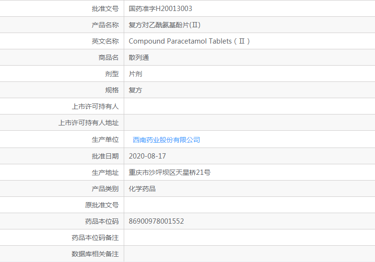Click the approval date value 2020-08-17
Viewport: 375px width, 262px height.
click(x=148, y=156)
